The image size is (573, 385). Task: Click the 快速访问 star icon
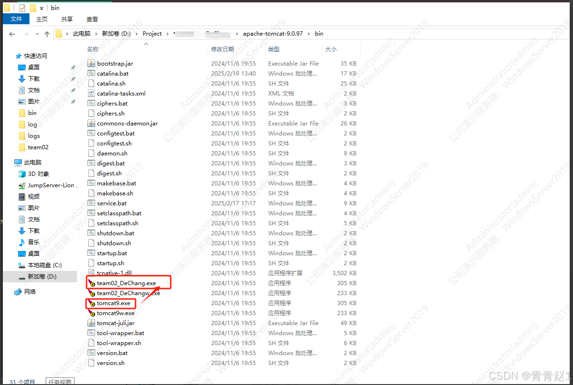19,56
